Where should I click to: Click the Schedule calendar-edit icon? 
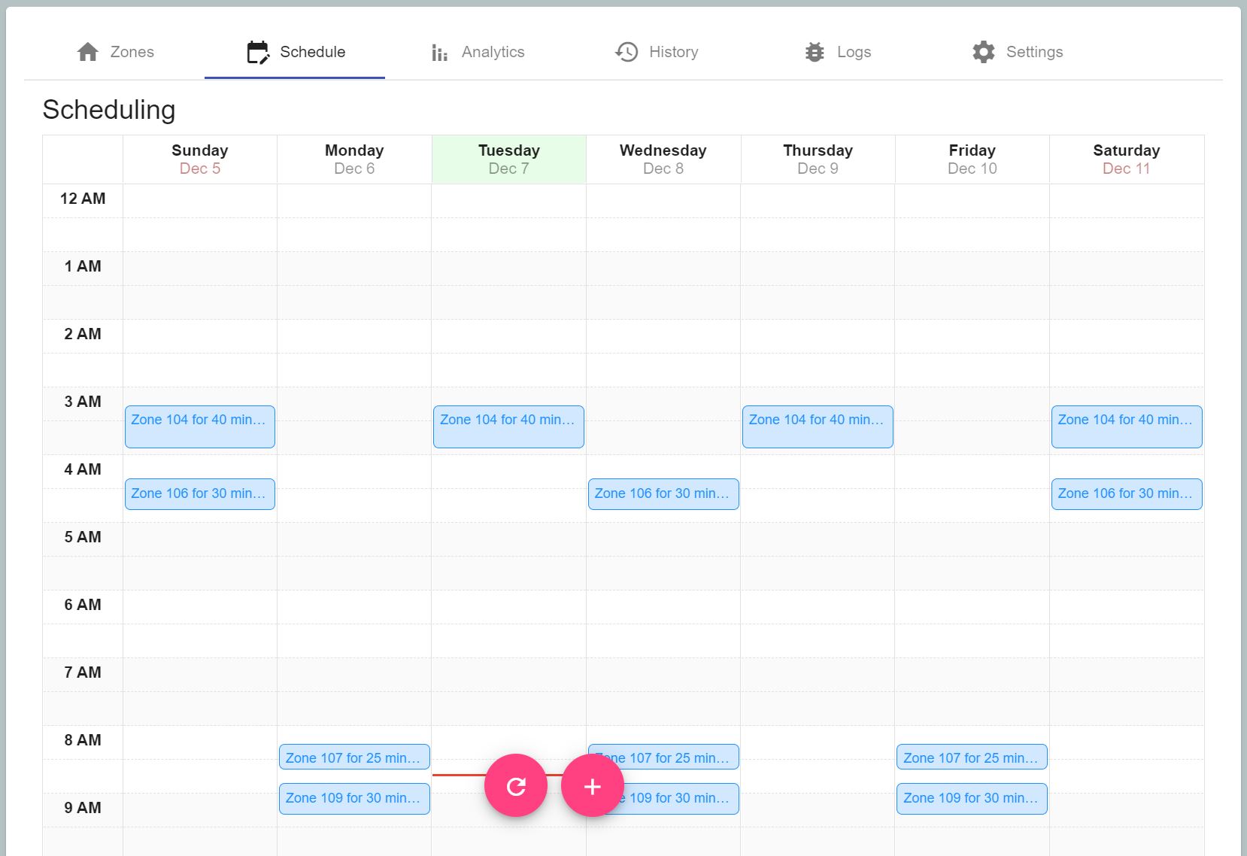click(258, 52)
